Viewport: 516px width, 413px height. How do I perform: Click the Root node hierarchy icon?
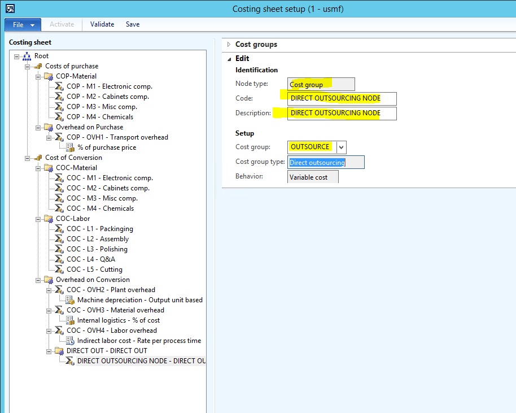27,56
